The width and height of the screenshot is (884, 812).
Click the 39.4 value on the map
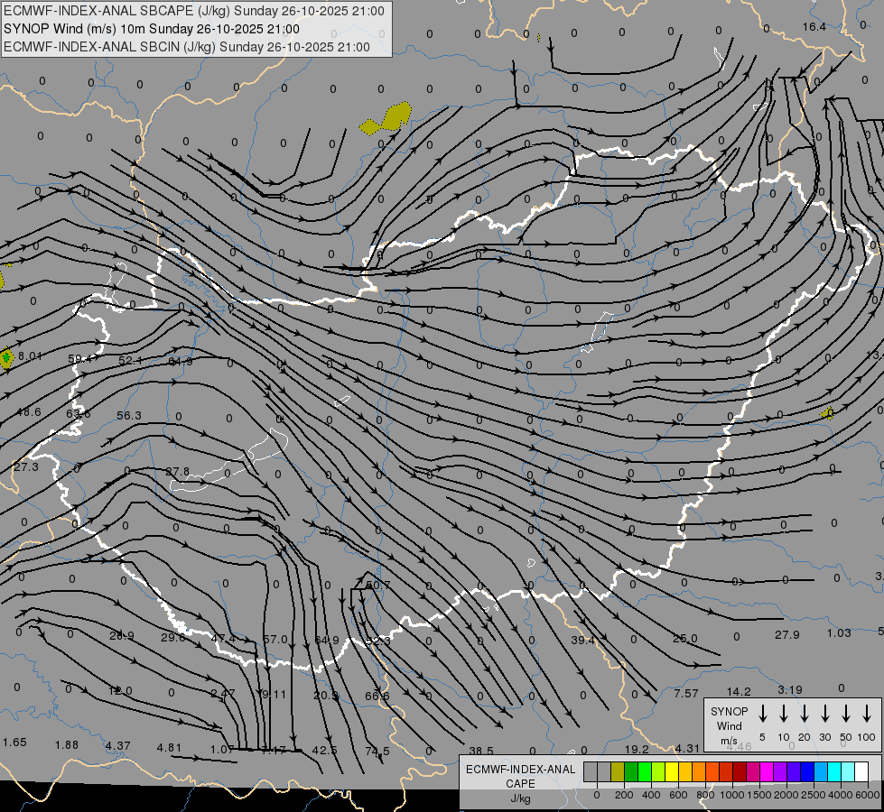(x=583, y=640)
